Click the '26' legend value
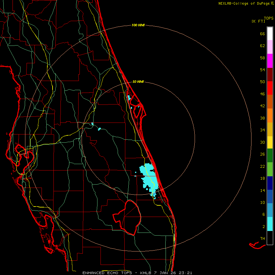Viewport: 275px width, 275px height. (262, 154)
